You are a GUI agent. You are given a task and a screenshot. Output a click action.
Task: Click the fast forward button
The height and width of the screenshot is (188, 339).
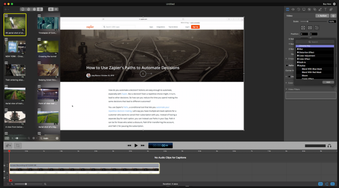143,146
